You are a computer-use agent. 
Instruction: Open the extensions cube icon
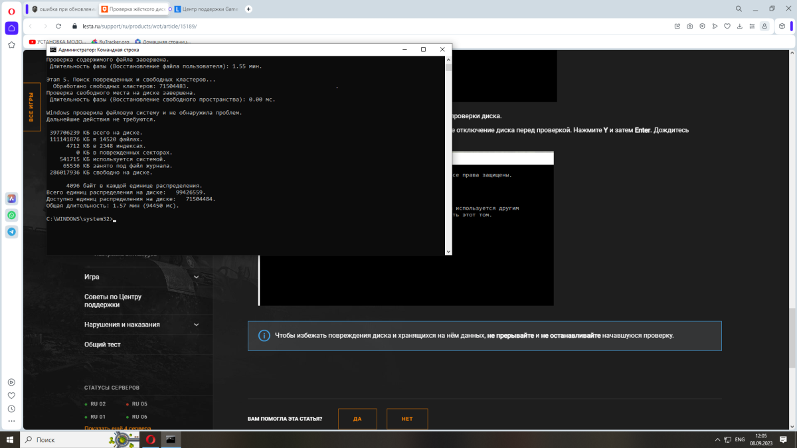782,26
